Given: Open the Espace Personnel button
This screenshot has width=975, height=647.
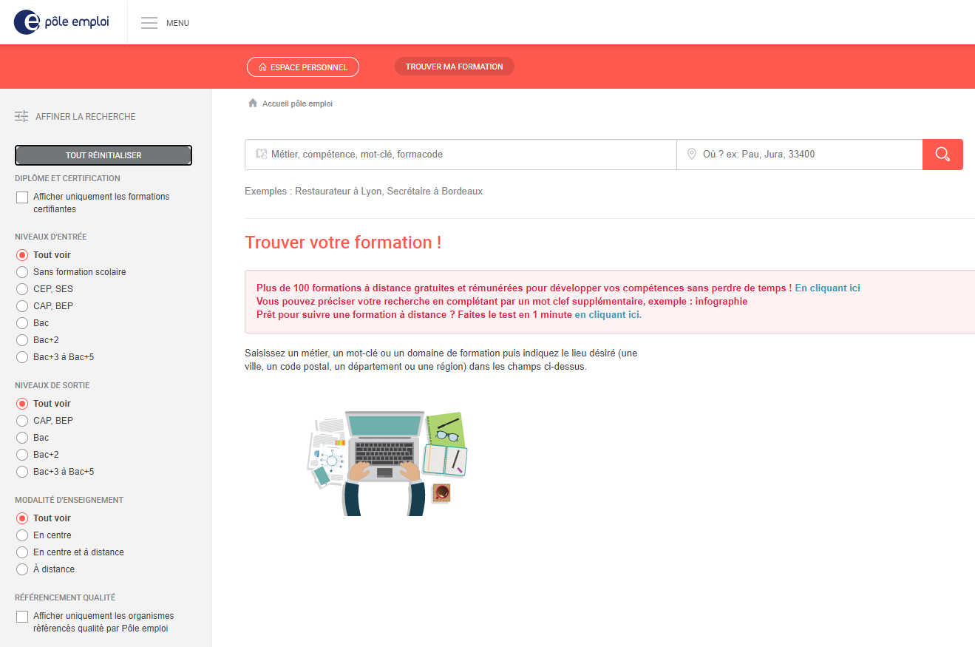Looking at the screenshot, I should pos(303,67).
